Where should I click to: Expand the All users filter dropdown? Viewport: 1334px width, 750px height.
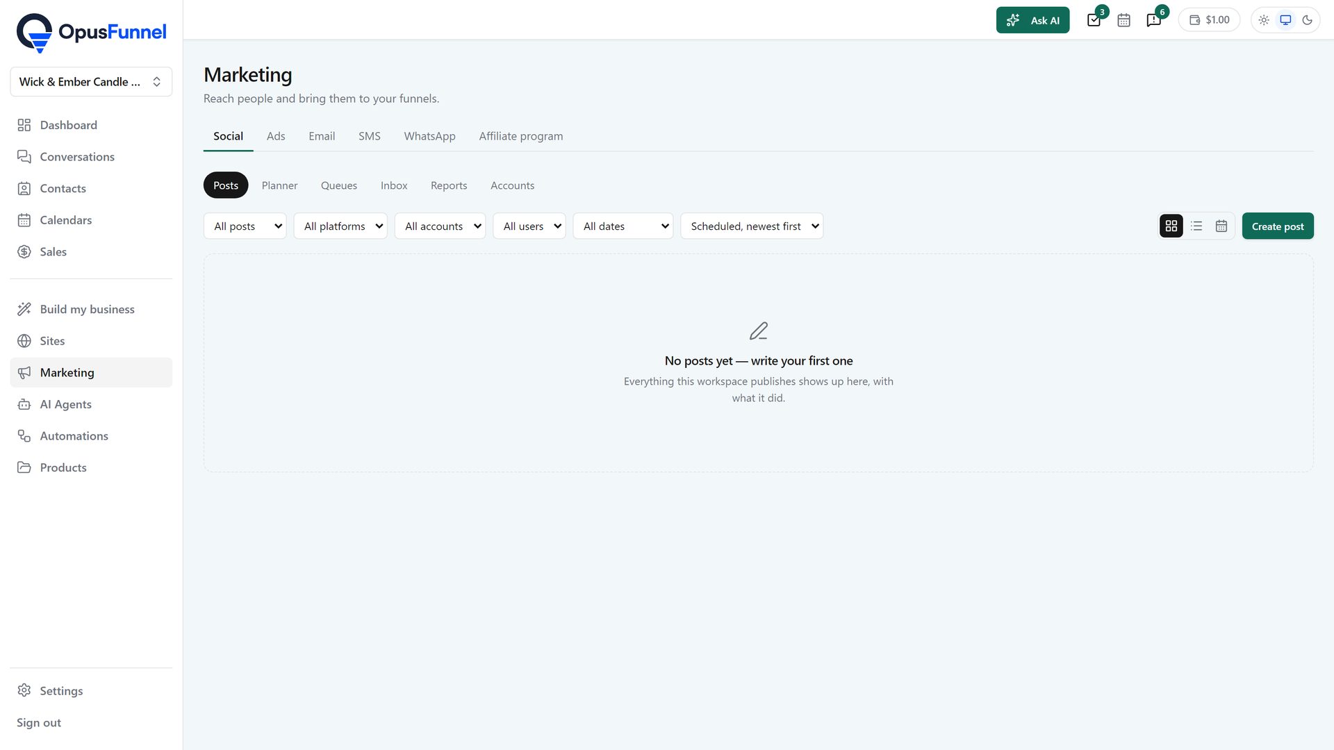[529, 226]
